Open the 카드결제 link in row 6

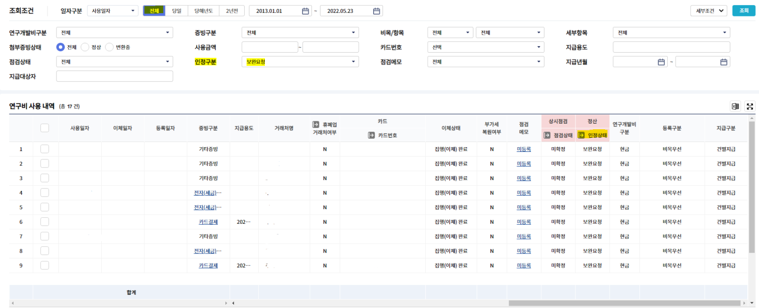click(208, 222)
